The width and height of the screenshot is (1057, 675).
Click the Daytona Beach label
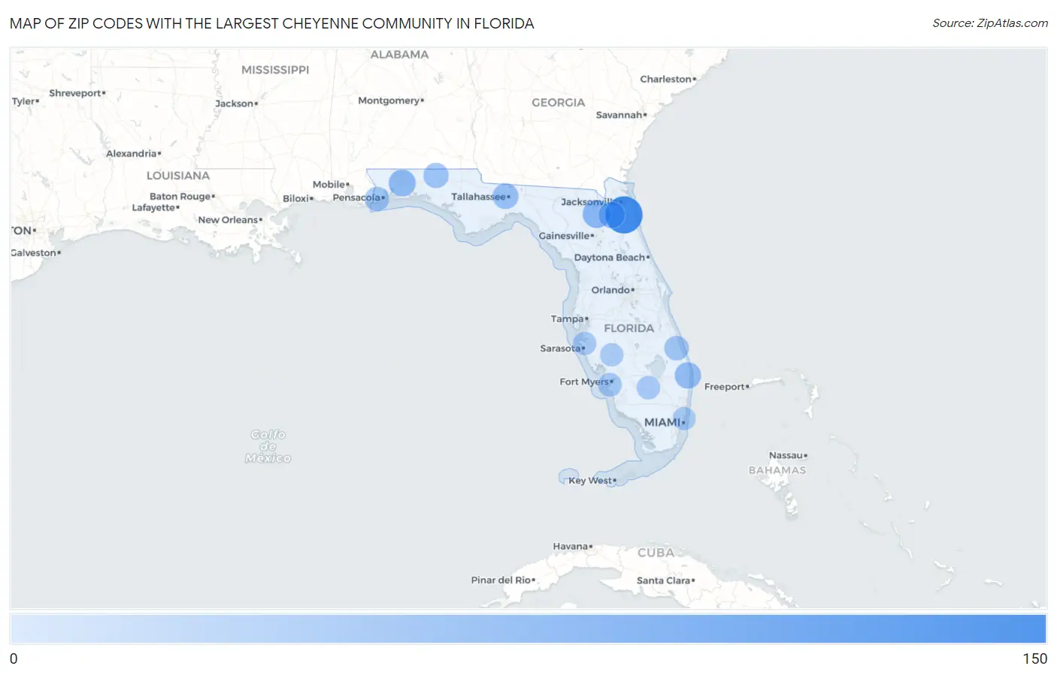[x=610, y=258]
